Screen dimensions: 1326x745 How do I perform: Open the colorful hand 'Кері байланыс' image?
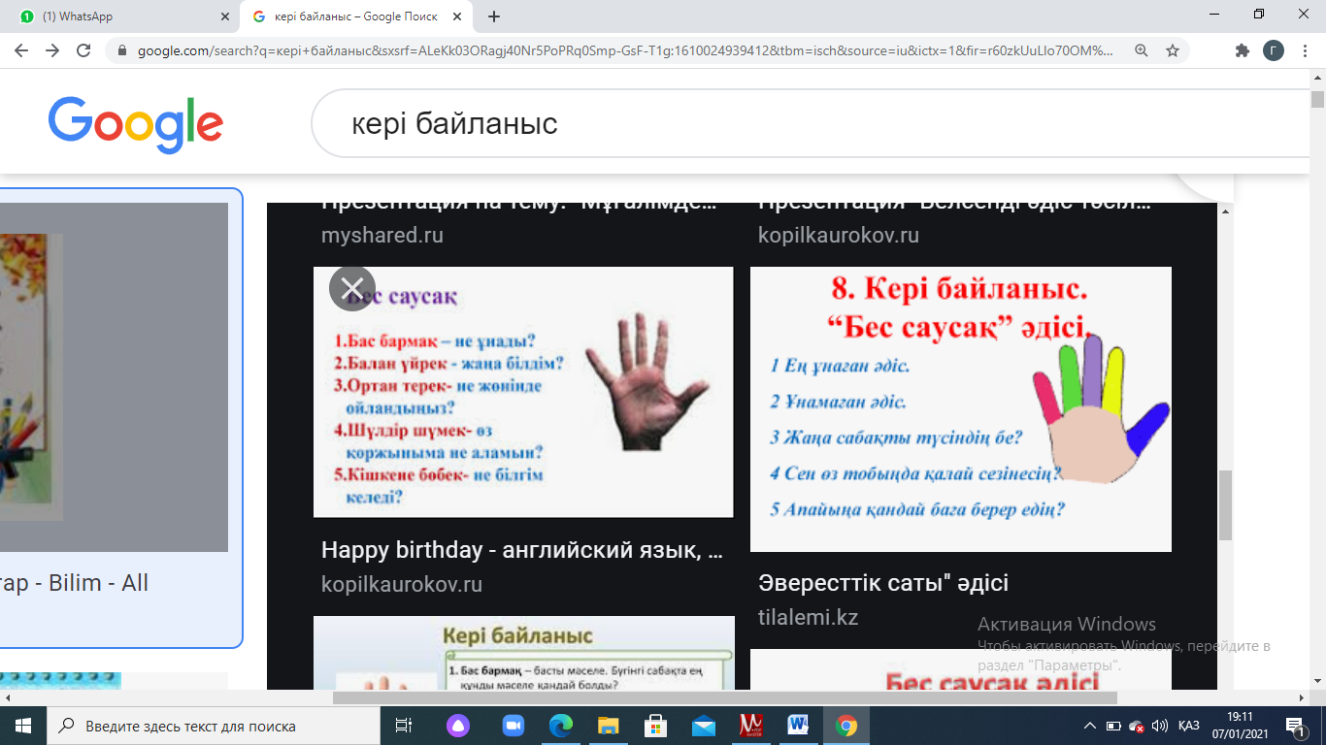[x=961, y=409]
